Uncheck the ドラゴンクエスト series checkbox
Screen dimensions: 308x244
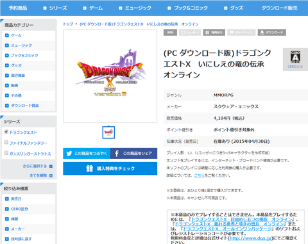6,132
